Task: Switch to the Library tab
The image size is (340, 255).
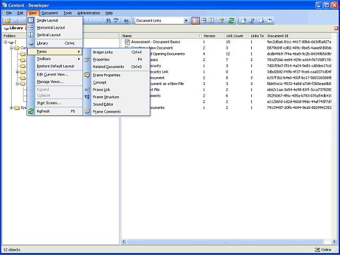Action: 14,28
